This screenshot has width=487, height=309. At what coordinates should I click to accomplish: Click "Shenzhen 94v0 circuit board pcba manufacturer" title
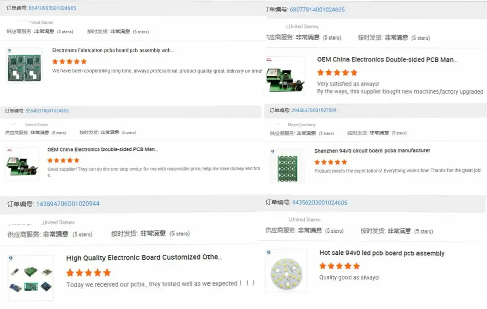pos(372,151)
